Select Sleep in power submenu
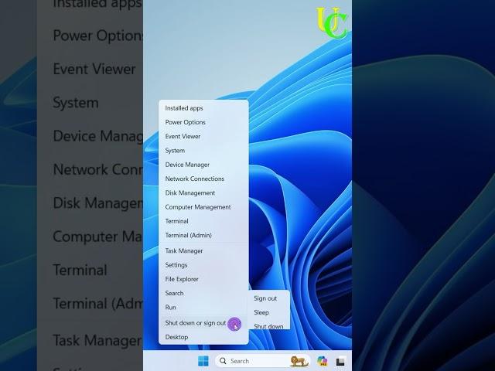495x371 pixels. point(261,312)
